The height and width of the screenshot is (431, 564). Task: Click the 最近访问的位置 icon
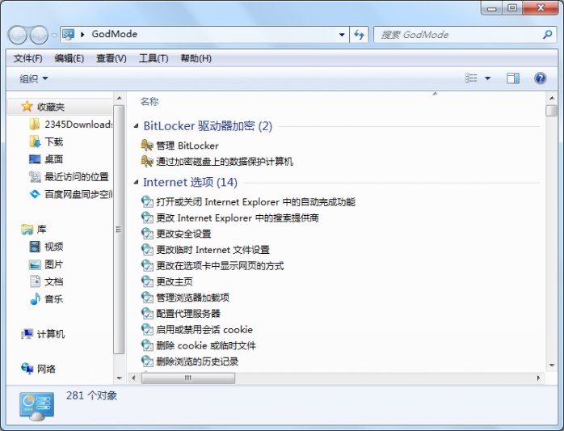pos(35,177)
